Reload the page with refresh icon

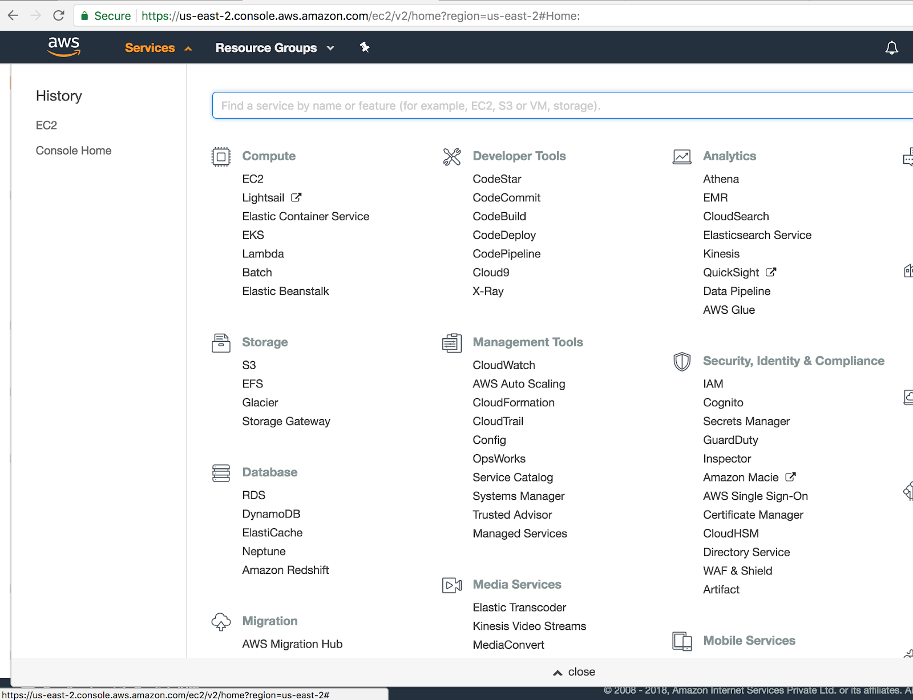point(58,15)
